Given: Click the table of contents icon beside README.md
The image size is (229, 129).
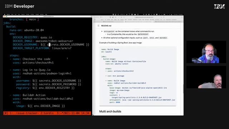Looking at the screenshot, I should 98,25.
